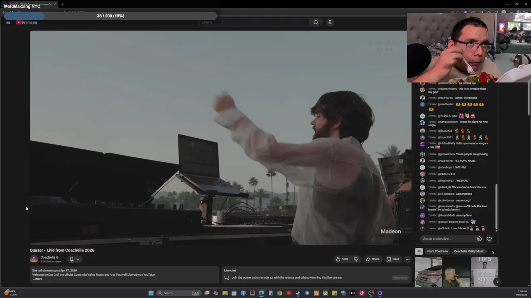Open the weather widget showing Sunny

click(x=10, y=293)
